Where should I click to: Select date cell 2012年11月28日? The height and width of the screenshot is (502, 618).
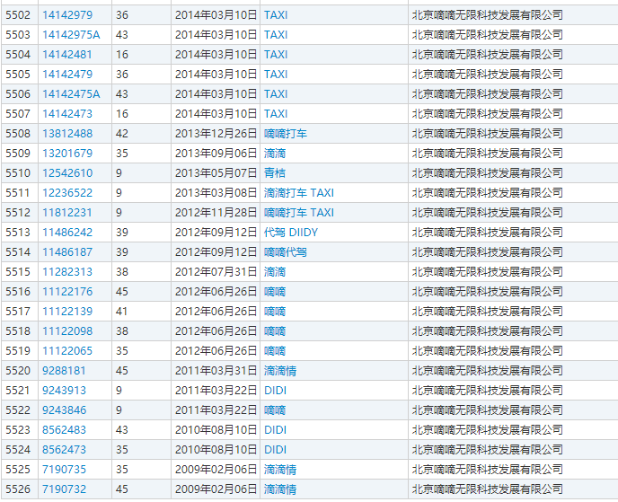(x=216, y=212)
